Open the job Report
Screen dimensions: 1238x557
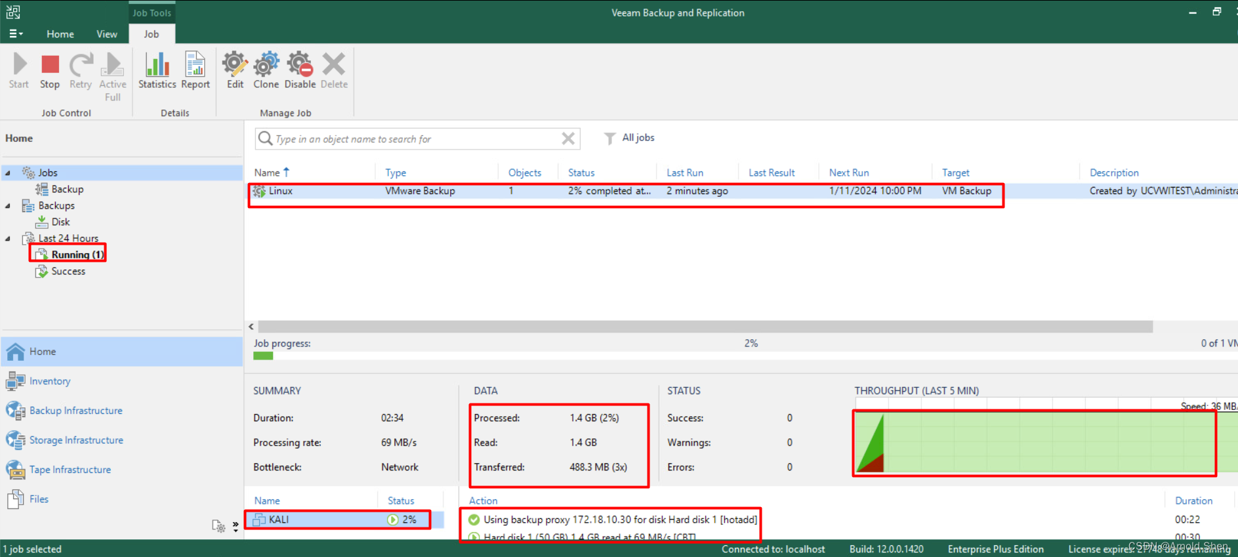click(196, 70)
